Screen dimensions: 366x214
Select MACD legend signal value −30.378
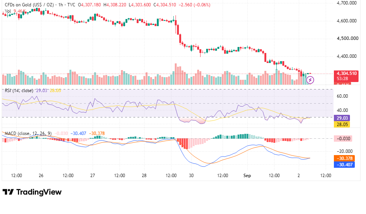[x=97, y=133]
